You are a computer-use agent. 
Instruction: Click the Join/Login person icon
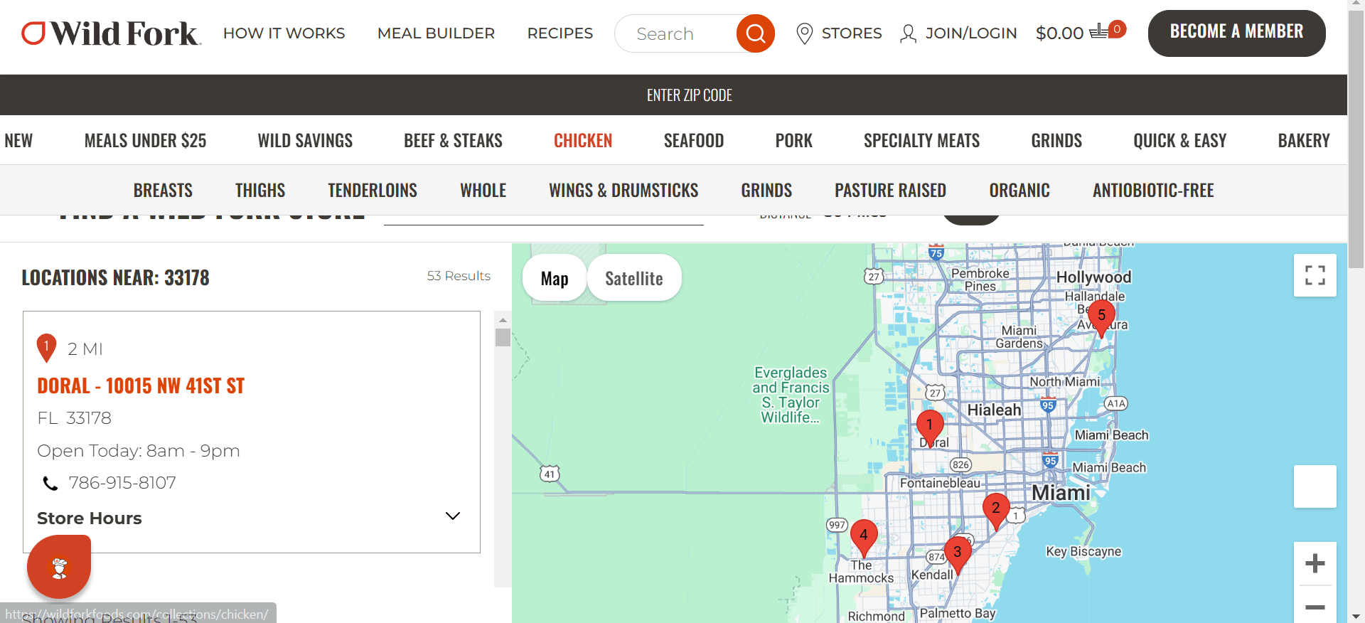pos(908,33)
